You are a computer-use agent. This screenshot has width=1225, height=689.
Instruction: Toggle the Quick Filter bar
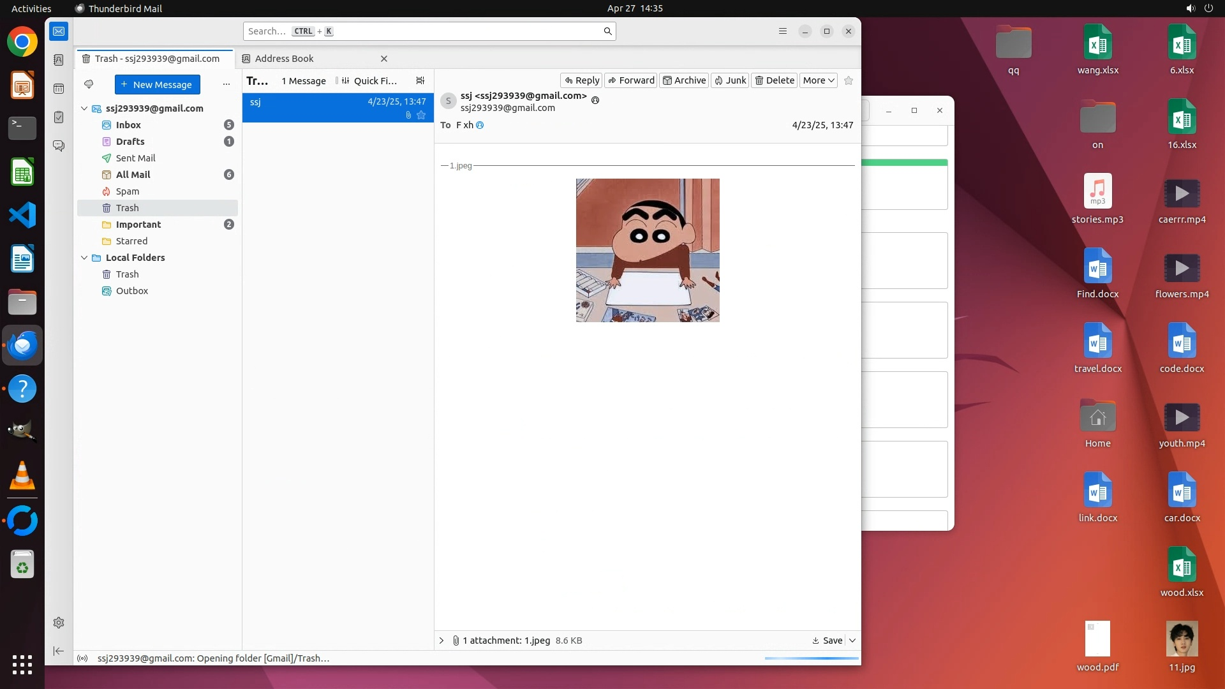tap(370, 81)
